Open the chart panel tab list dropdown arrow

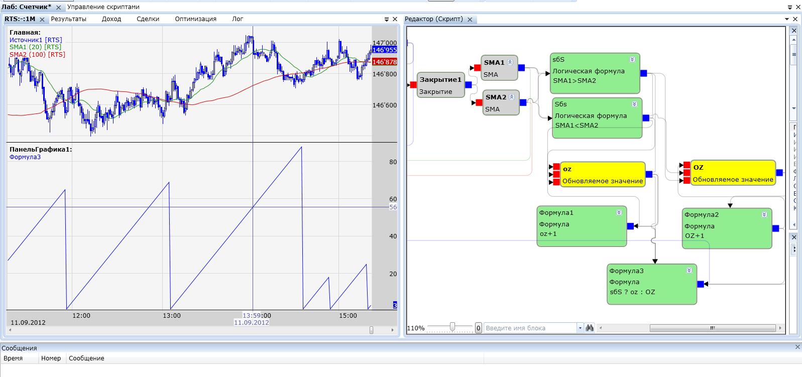point(387,19)
